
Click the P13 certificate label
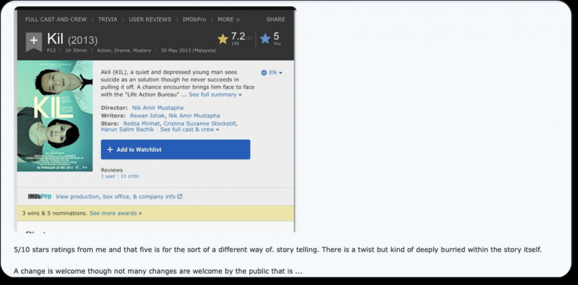tap(51, 51)
